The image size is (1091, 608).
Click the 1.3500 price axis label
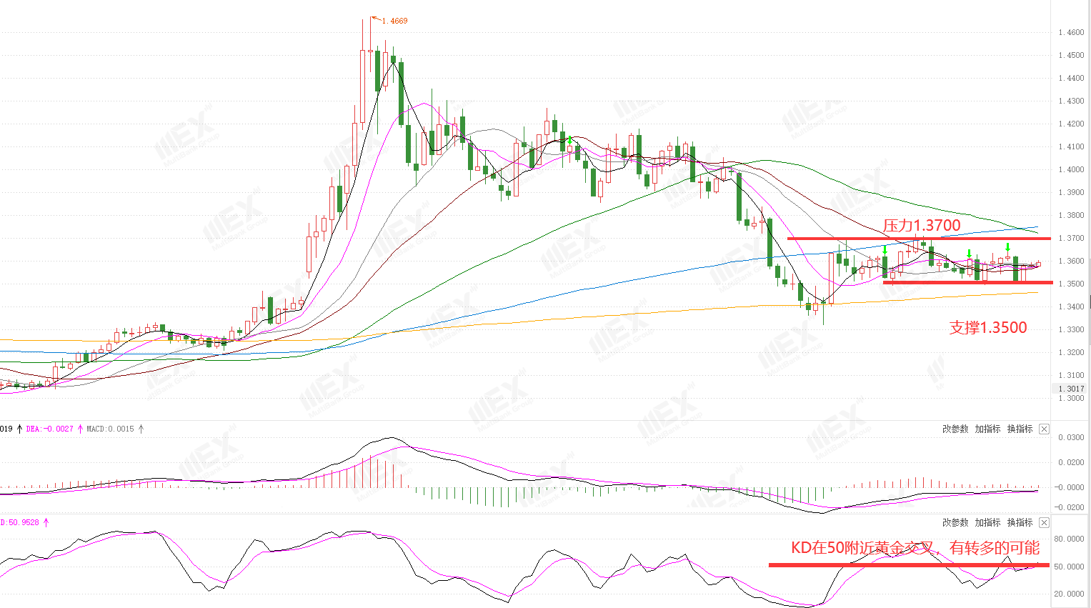[x=1071, y=284]
